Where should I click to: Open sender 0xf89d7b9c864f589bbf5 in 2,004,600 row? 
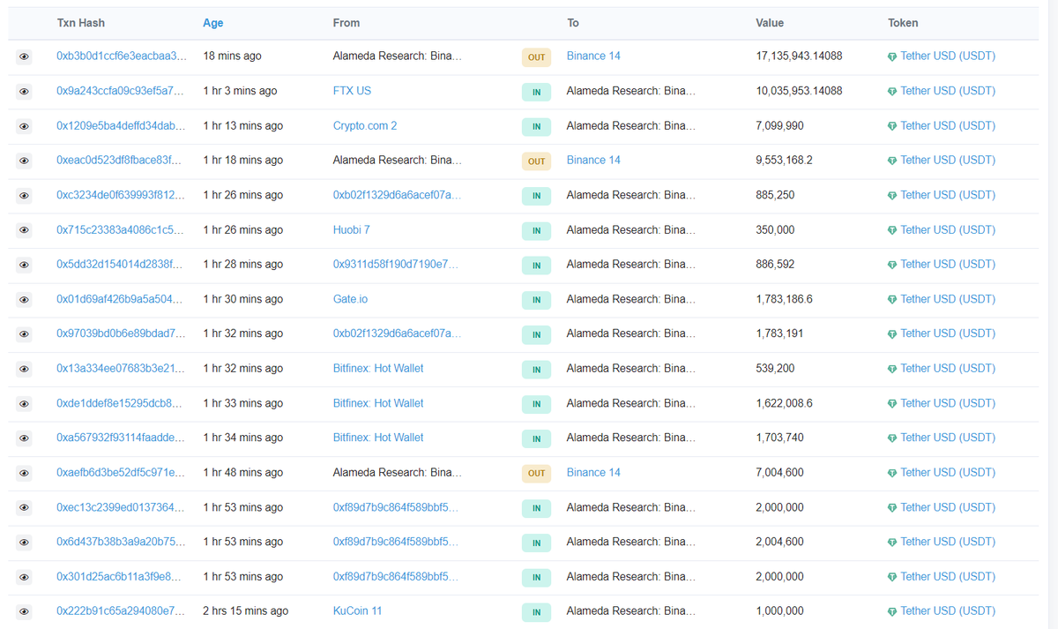(396, 542)
